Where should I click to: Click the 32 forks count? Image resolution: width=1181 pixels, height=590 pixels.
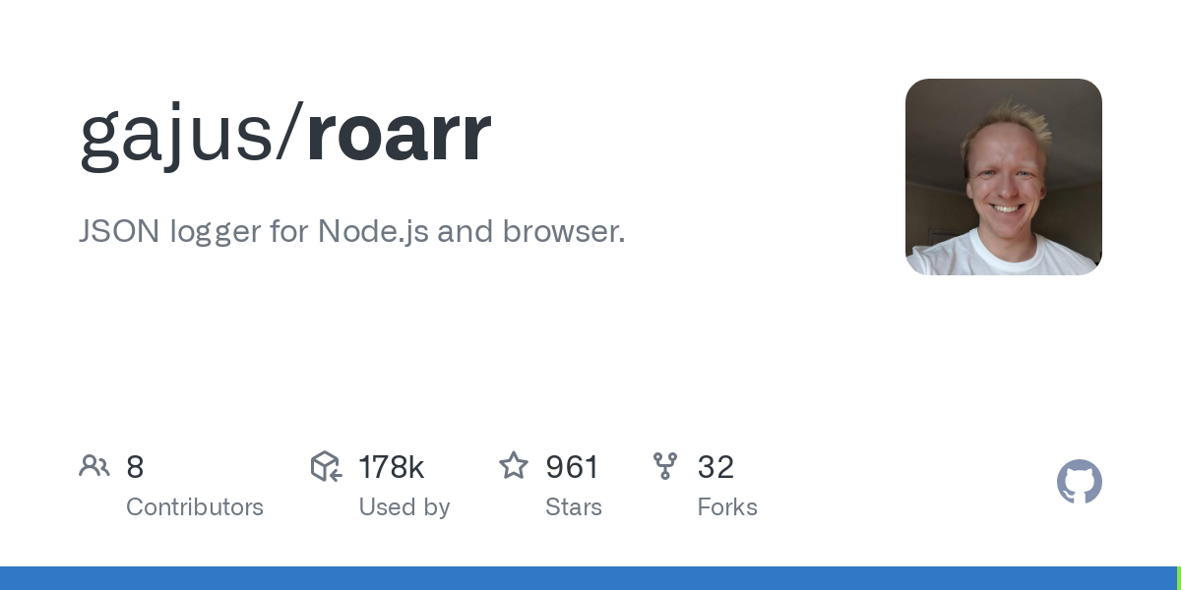coord(715,467)
